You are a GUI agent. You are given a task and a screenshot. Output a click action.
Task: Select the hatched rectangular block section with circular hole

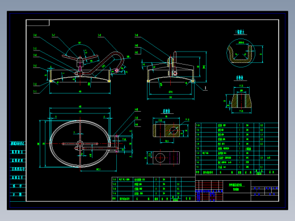[x=166, y=130]
